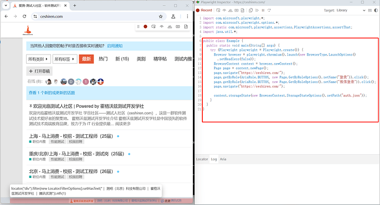Screen dimensions: 380x205
Task: Click the first online user avatar
Action: 49,82
